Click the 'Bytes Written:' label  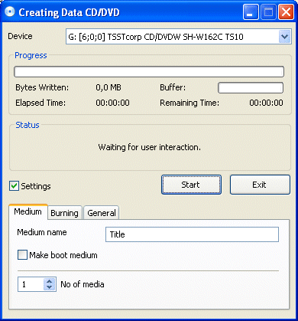point(42,87)
